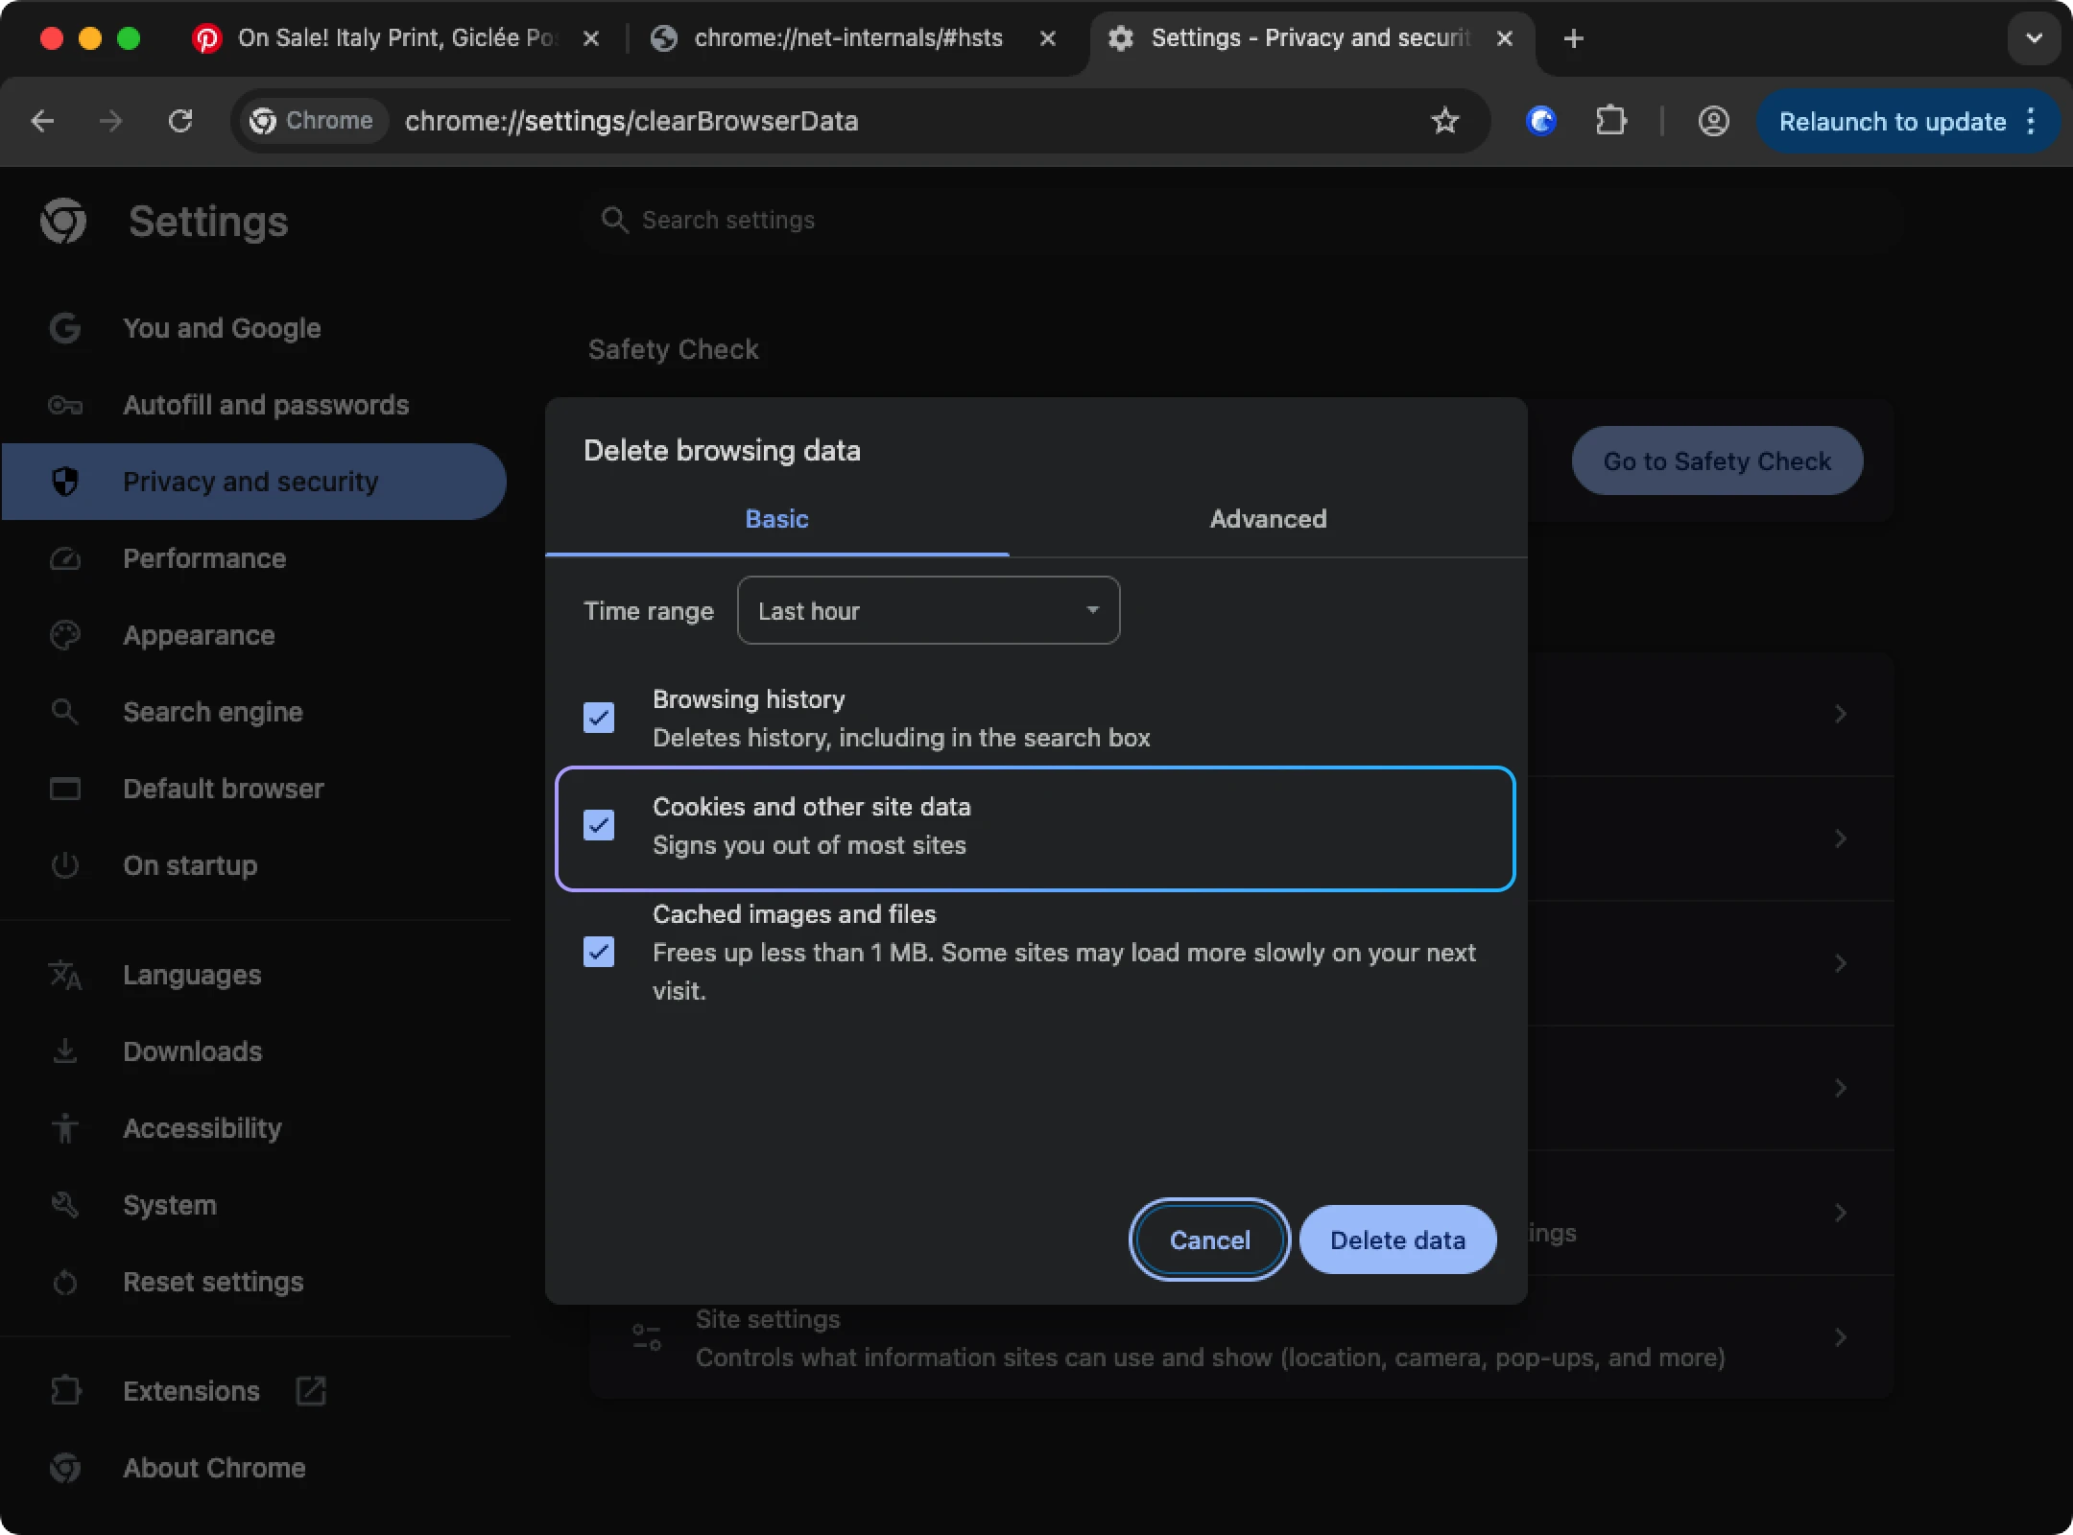Uncheck the Browsing history checkbox

pos(599,718)
